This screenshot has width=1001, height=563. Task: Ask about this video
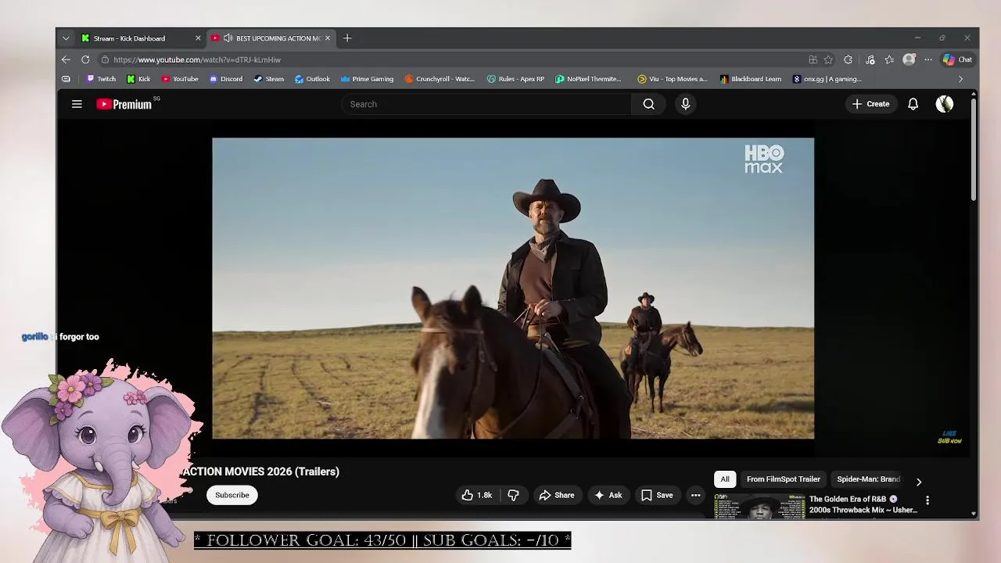click(608, 495)
